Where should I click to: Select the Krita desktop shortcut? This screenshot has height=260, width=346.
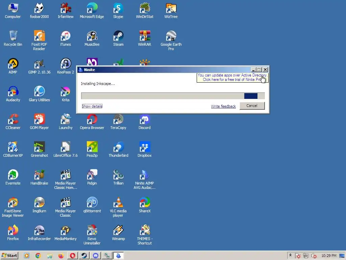[66, 94]
